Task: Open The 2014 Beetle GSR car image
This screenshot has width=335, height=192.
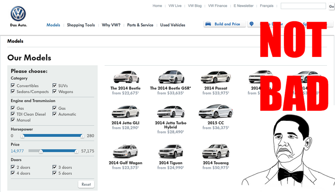Action: point(171,77)
